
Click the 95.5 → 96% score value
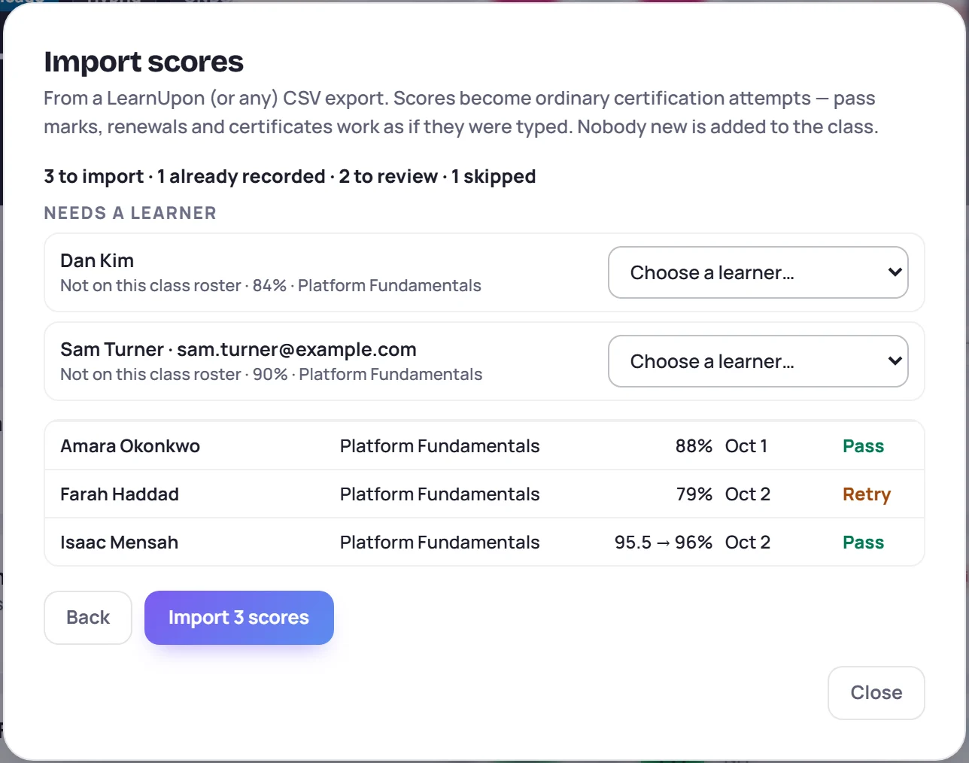[x=664, y=543]
